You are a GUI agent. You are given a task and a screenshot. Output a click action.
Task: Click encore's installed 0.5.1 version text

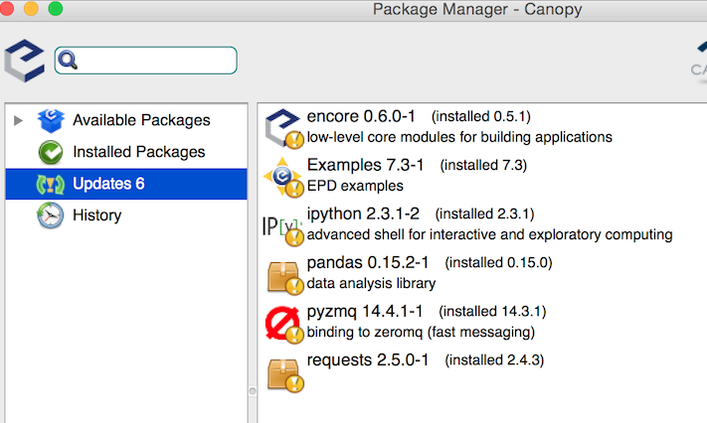pos(481,117)
